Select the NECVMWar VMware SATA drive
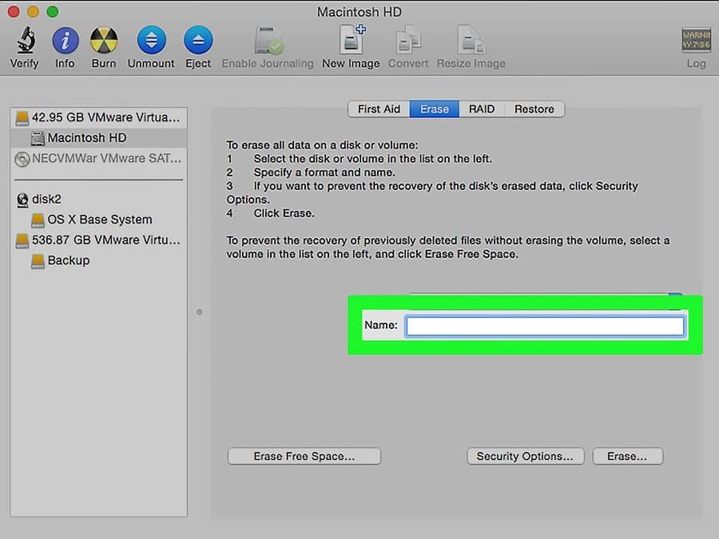 [x=98, y=159]
